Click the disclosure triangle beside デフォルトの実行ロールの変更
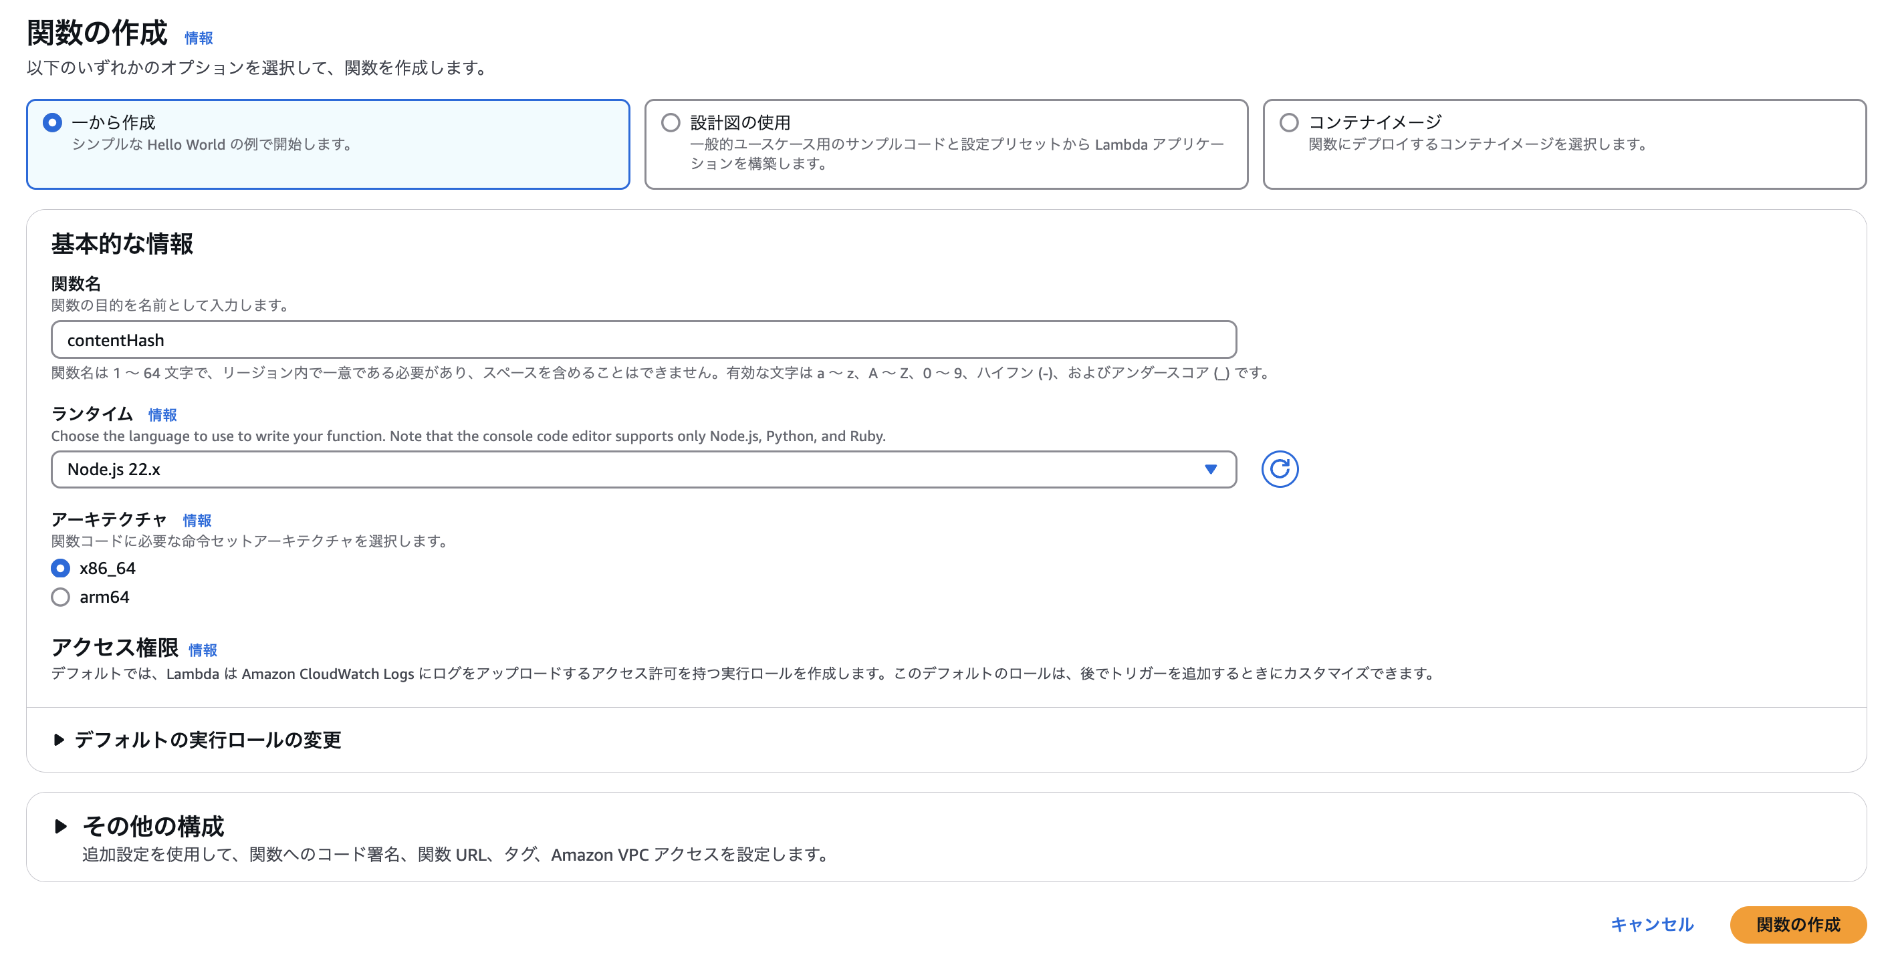 pyautogui.click(x=59, y=741)
